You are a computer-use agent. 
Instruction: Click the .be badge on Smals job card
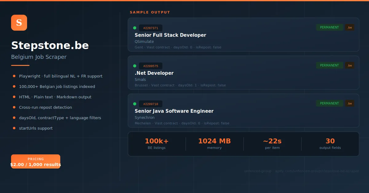[350, 65]
